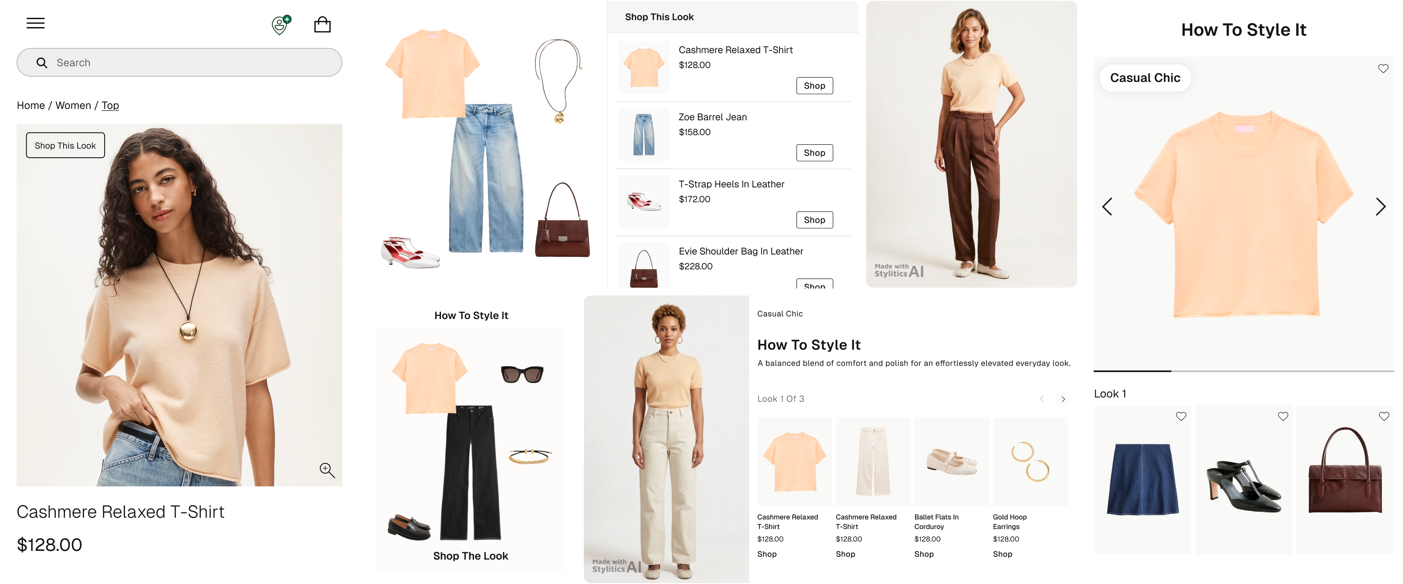
Task: Click the search magnifier icon
Action: point(42,63)
